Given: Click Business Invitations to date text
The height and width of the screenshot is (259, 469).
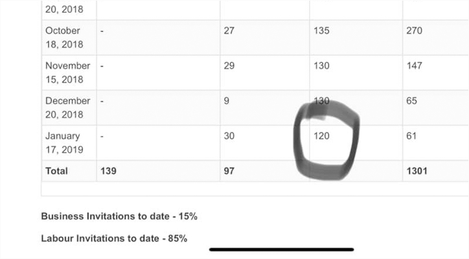Looking at the screenshot, I should point(119,216).
